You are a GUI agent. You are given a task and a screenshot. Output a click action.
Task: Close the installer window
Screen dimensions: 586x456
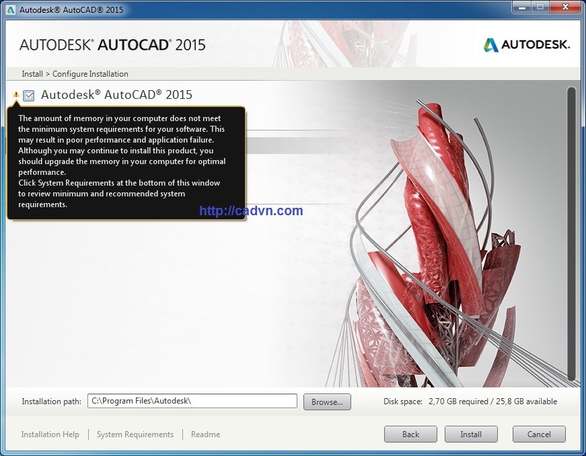pos(565,7)
